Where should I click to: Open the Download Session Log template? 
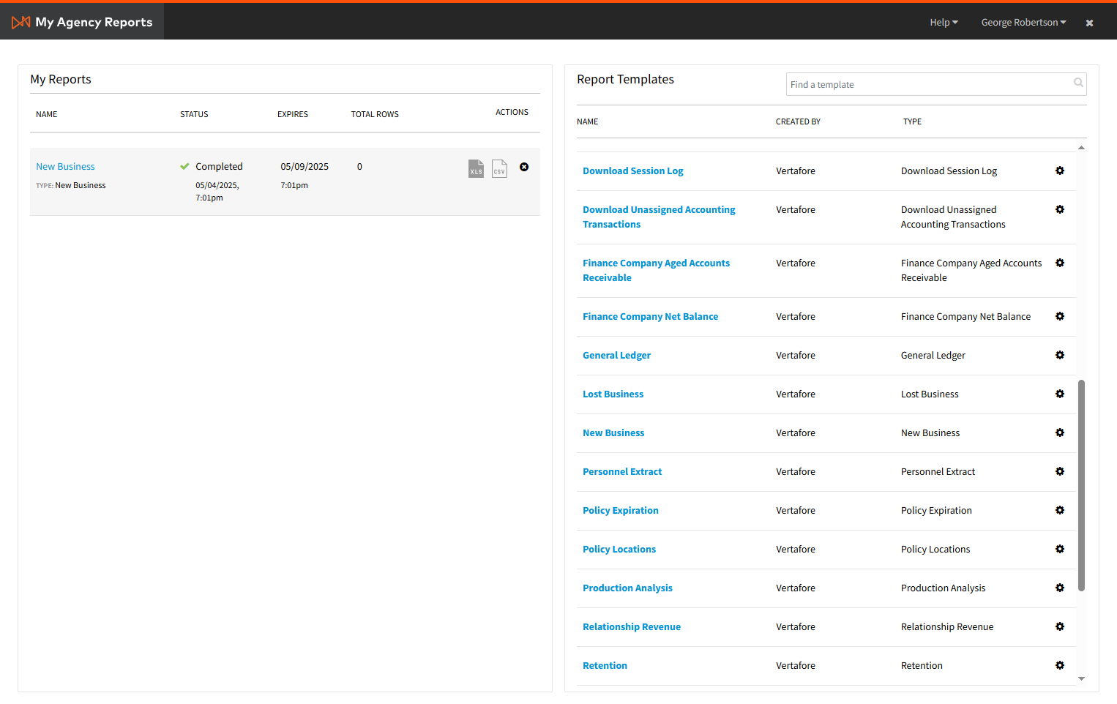coord(632,171)
